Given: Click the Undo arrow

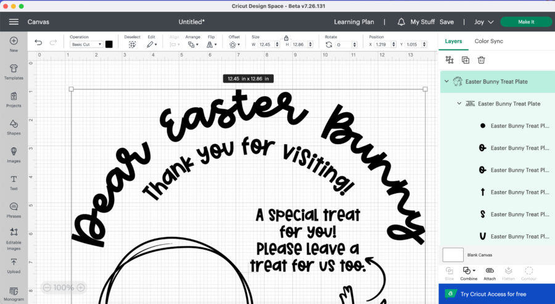Looking at the screenshot, I should pos(38,44).
